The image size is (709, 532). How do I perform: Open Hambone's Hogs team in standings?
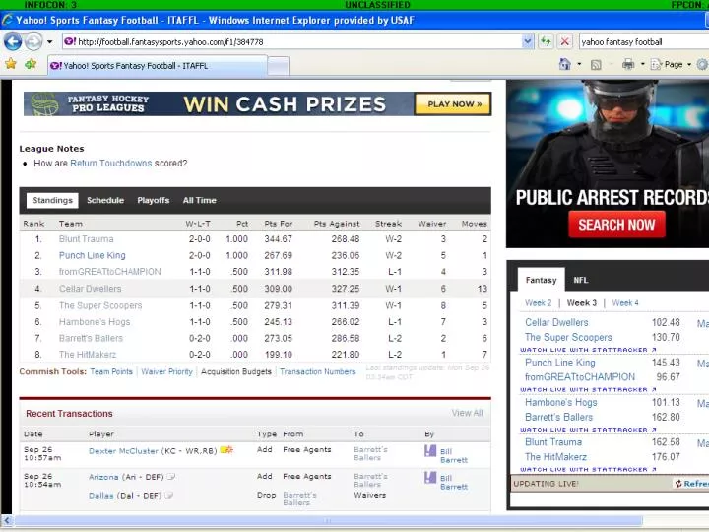point(95,321)
